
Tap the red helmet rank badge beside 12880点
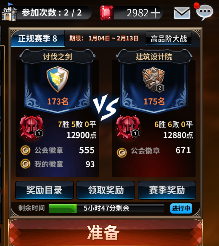click(x=128, y=127)
